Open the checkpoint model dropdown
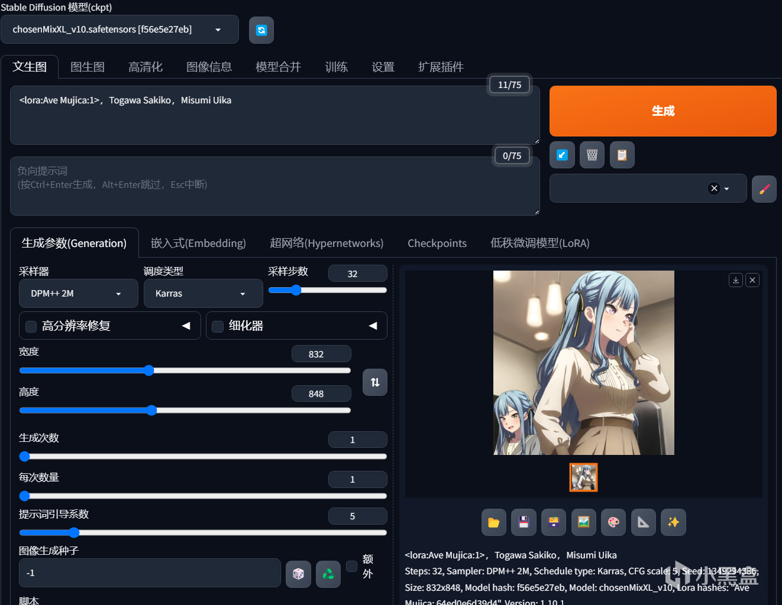Image resolution: width=782 pixels, height=605 pixels. pos(119,30)
